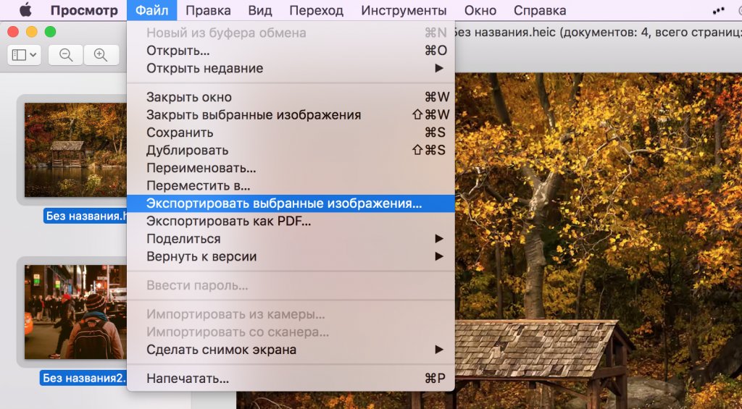This screenshot has height=409, width=742.
Task: Select Экспортировать как PDF menu entry
Action: coord(228,222)
